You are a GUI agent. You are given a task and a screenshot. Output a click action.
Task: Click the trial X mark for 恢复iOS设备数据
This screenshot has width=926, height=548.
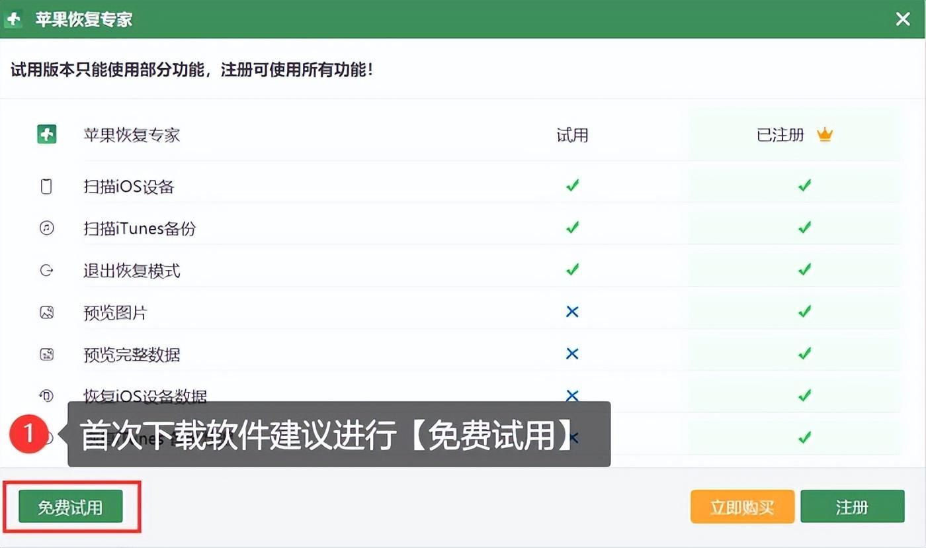point(573,395)
